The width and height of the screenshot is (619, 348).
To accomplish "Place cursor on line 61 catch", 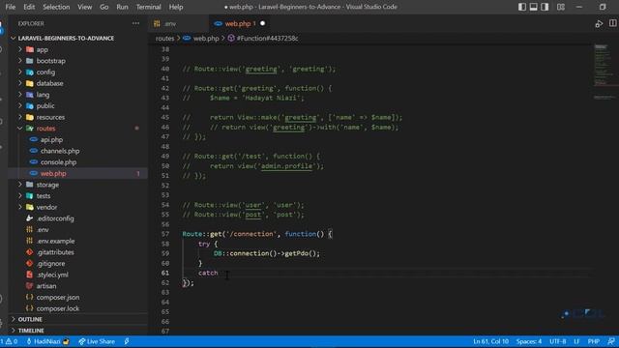I will (x=208, y=273).
